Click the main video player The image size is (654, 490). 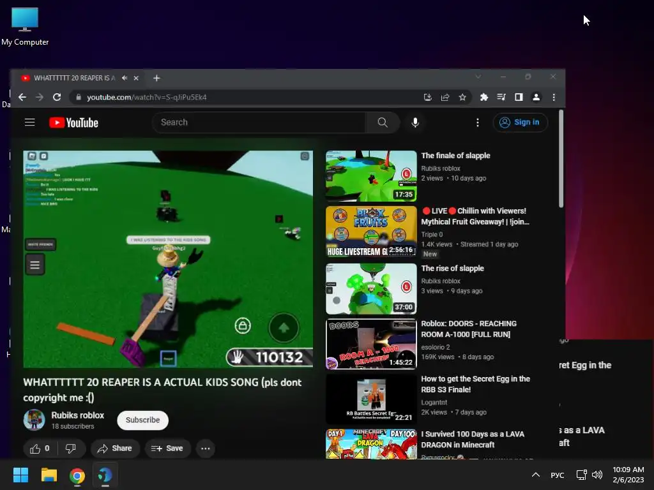(168, 259)
